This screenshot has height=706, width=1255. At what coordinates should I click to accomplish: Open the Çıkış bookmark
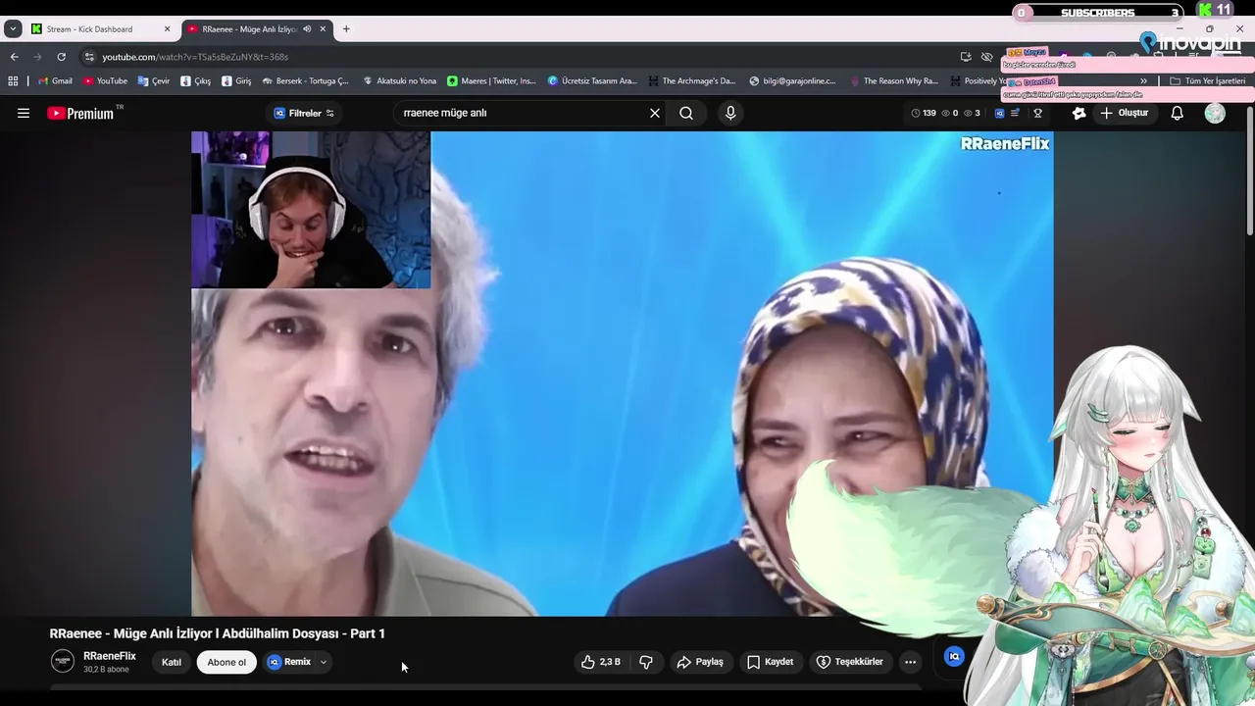point(195,81)
